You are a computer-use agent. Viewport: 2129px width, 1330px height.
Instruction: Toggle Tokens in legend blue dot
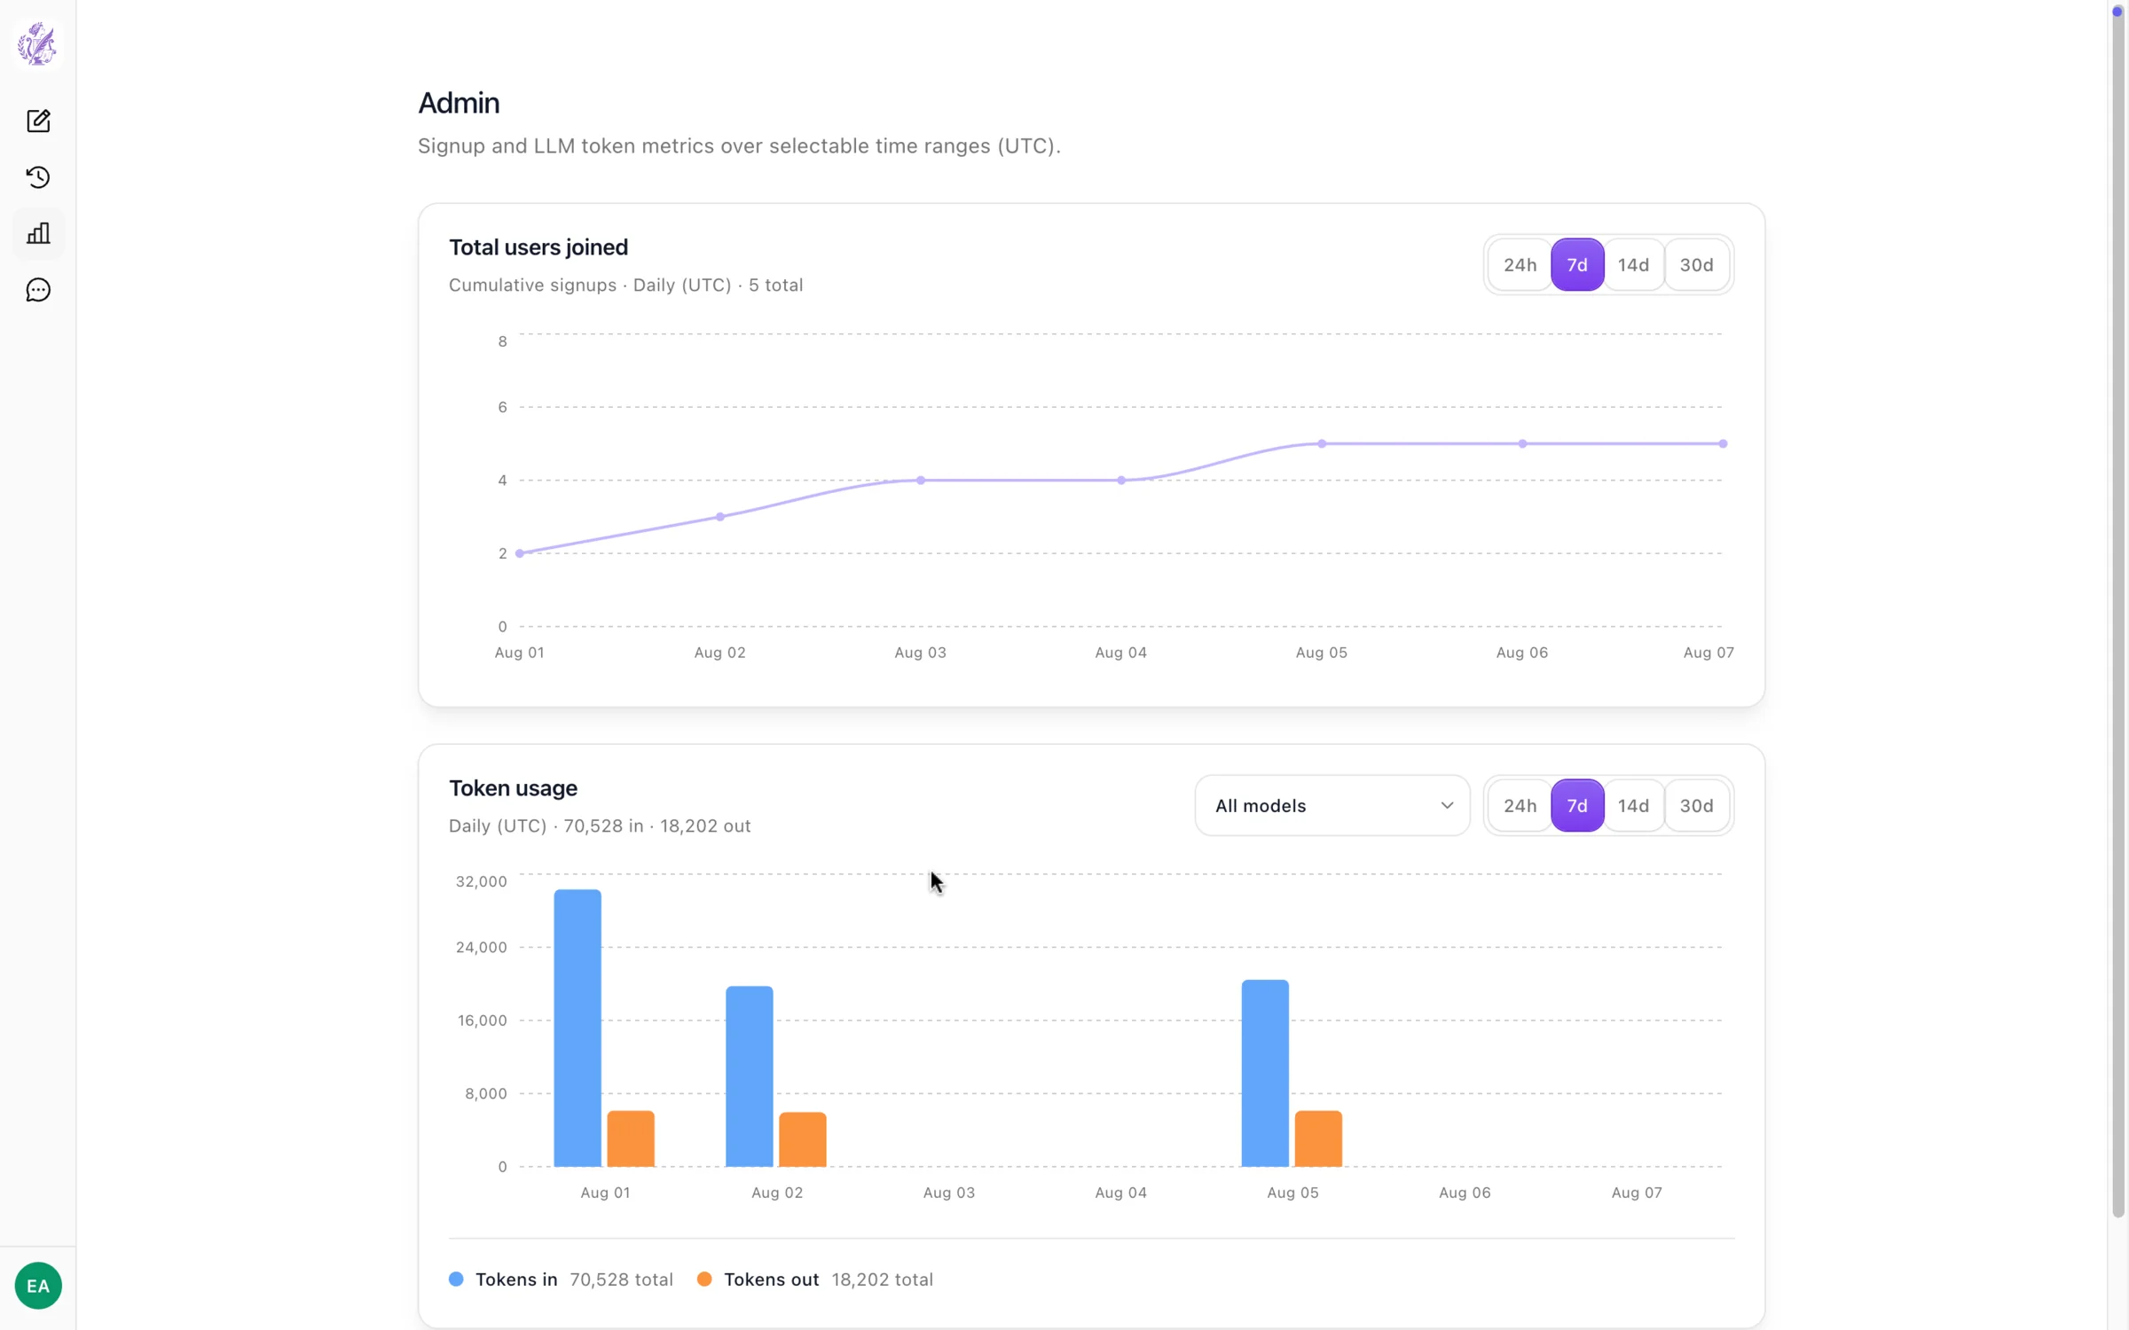coord(456,1279)
